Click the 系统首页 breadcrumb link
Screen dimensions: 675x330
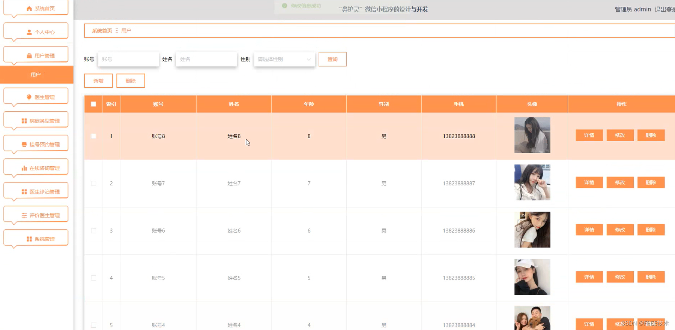coord(102,31)
